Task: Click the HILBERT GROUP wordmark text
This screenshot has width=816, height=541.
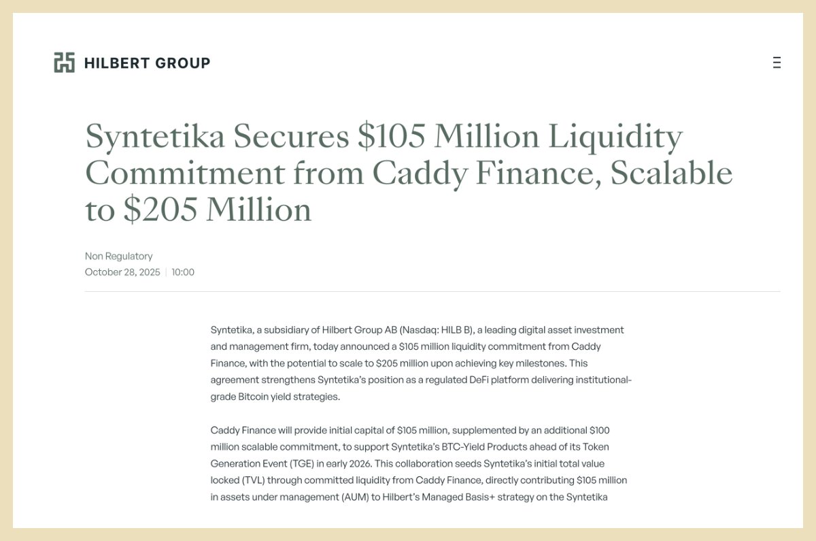Action: pyautogui.click(x=147, y=63)
